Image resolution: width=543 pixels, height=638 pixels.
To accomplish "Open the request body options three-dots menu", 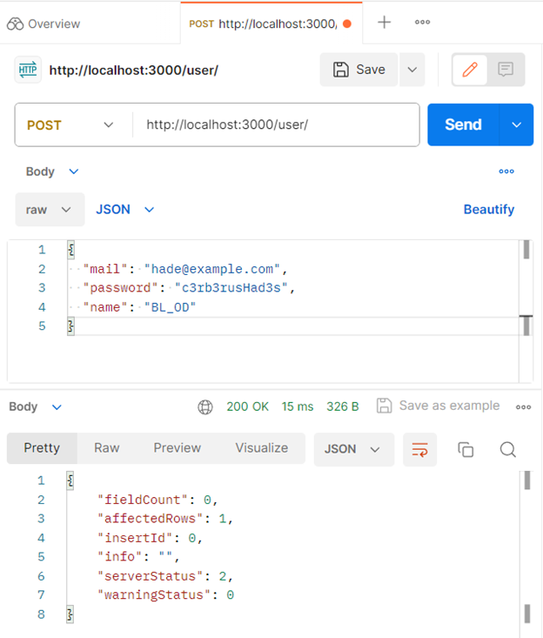I will [506, 171].
